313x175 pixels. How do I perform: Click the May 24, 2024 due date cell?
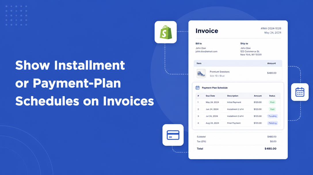pos(212,102)
